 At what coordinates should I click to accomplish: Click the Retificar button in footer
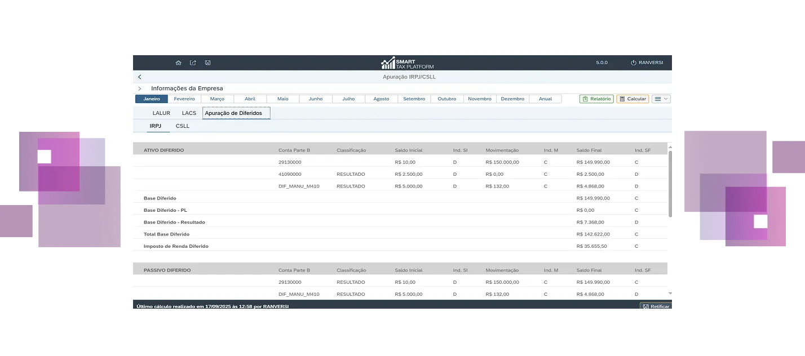point(656,306)
